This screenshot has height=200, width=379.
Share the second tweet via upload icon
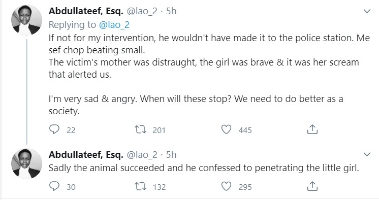[x=312, y=186]
